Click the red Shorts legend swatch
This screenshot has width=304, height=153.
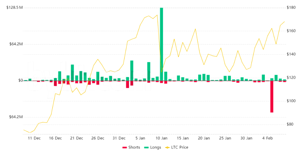pos(124,148)
